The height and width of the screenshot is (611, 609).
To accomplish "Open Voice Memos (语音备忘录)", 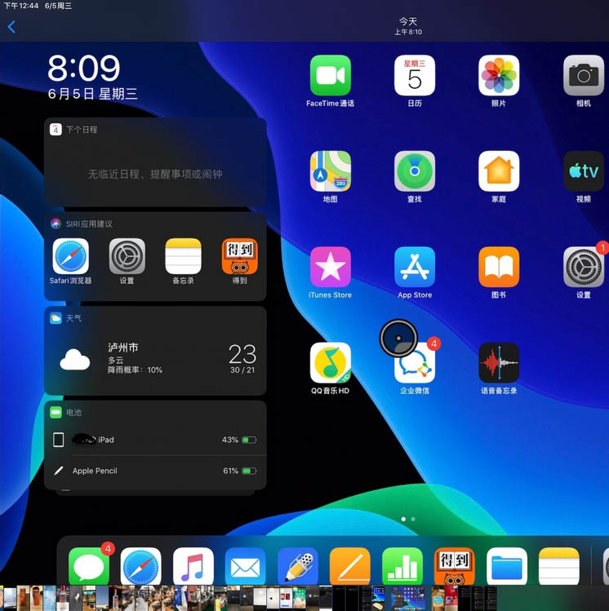I will pyautogui.click(x=499, y=363).
